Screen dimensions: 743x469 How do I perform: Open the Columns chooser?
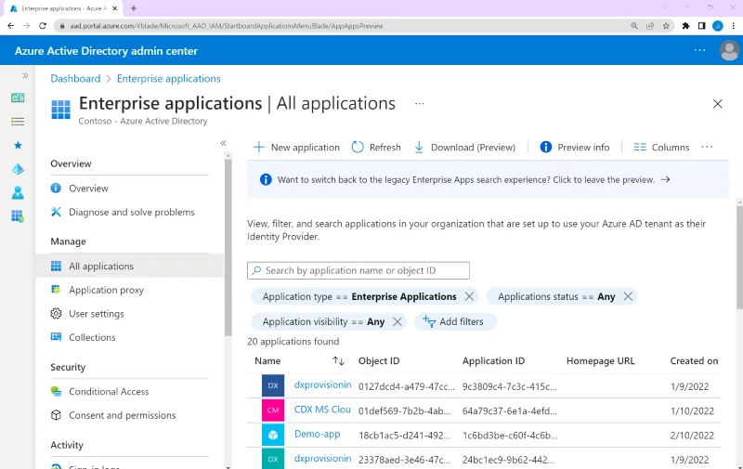661,147
